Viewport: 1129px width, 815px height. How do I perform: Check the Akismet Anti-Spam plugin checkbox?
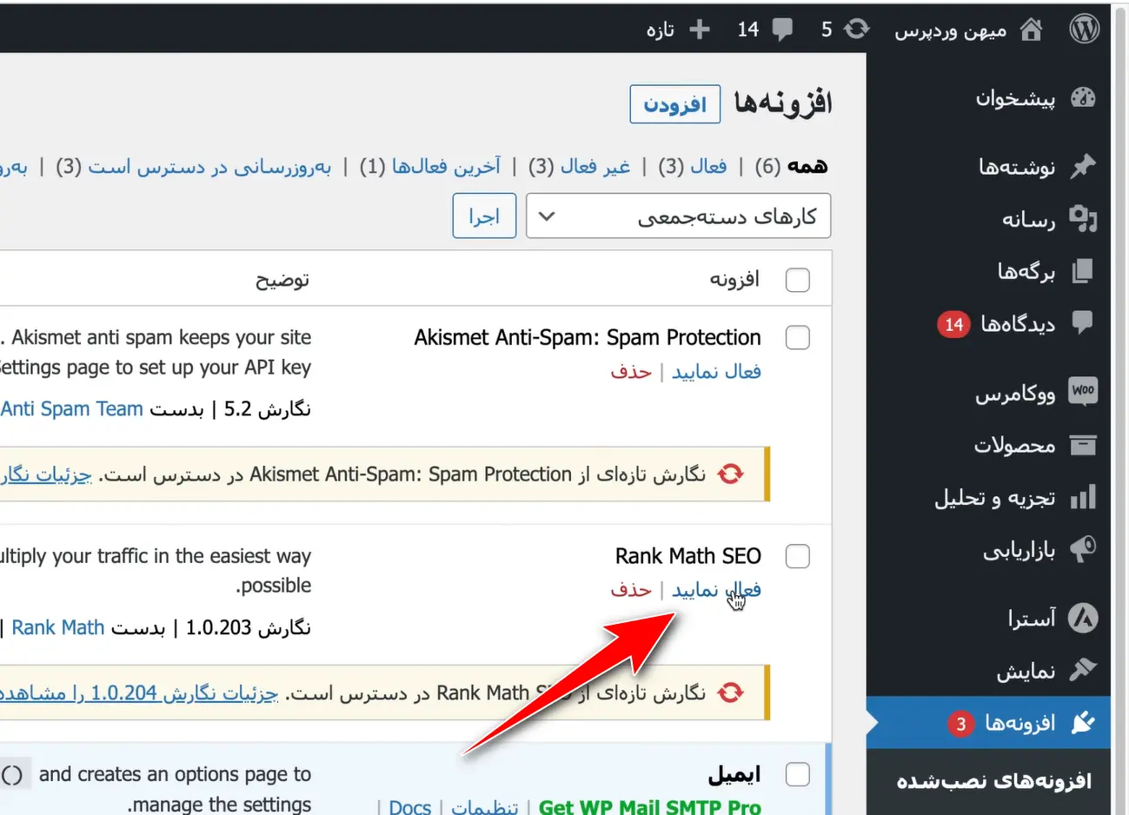point(797,337)
